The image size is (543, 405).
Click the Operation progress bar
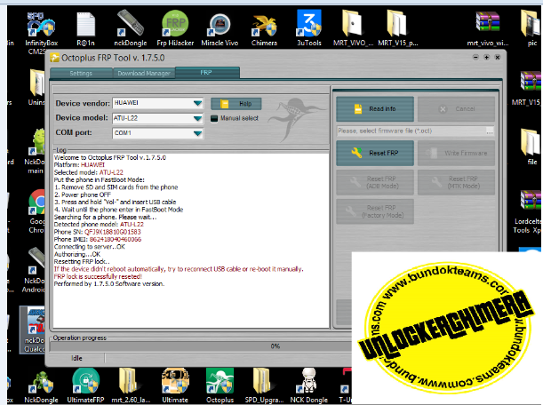(201, 346)
